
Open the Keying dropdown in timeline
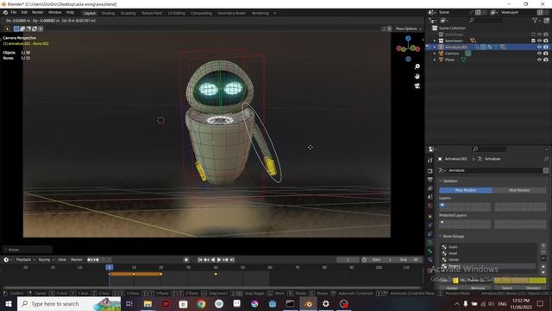coord(46,259)
